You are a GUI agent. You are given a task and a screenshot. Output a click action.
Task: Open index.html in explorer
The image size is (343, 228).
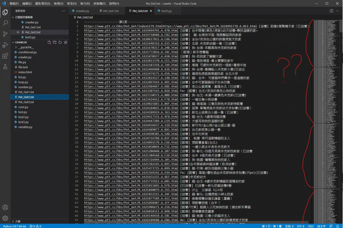click(x=25, y=72)
